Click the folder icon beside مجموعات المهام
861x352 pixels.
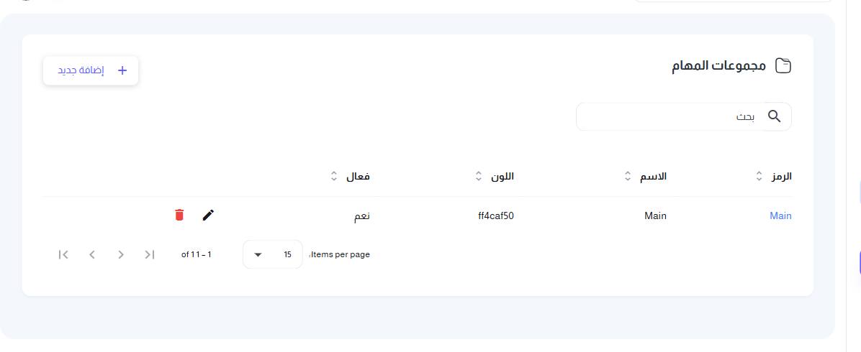783,66
